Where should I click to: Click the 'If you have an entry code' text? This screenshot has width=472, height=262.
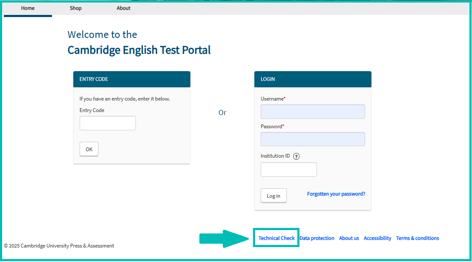(x=125, y=99)
